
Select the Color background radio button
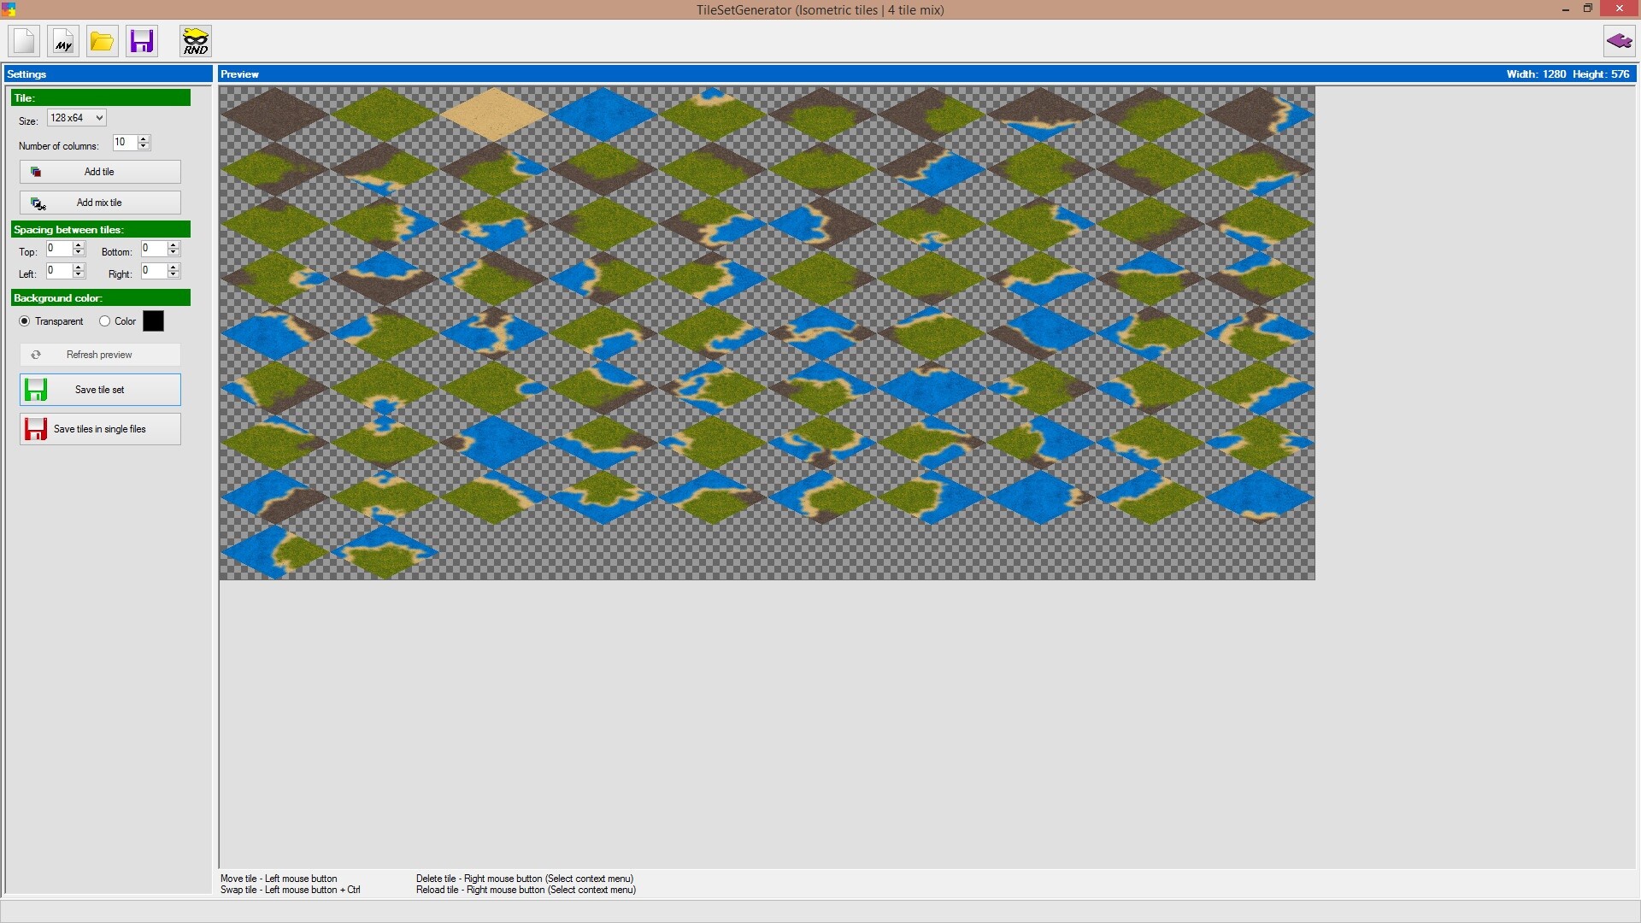104,321
